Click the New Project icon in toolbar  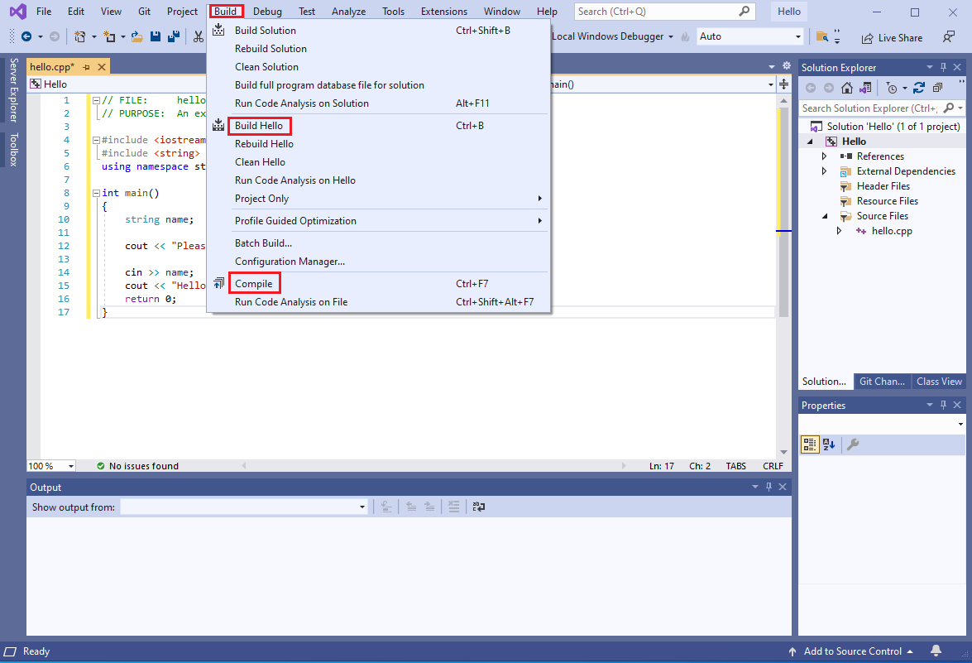coord(80,36)
